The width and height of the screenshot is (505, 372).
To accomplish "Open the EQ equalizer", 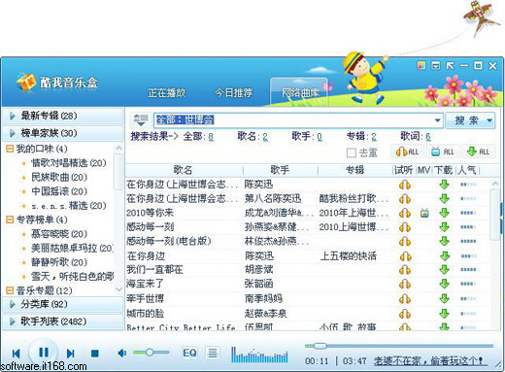I will coord(189,353).
